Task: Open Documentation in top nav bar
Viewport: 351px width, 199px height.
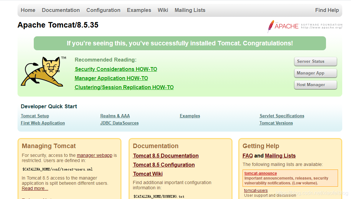Action: (61, 10)
